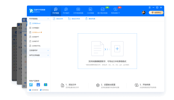The width and height of the screenshot is (174, 100).
Task: Click the document illustration in the drop zone
Action: click(97, 48)
